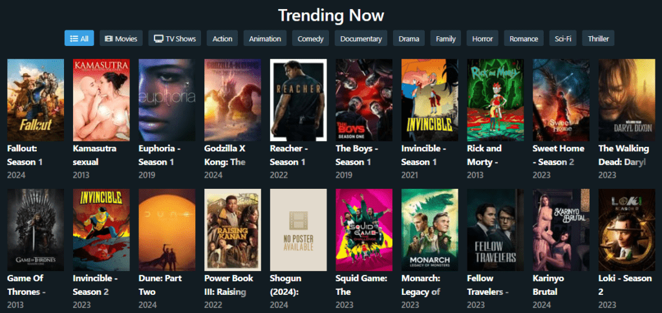Open the Invincible Season 1 poster
Screen dimensions: 662x313
[x=430, y=100]
